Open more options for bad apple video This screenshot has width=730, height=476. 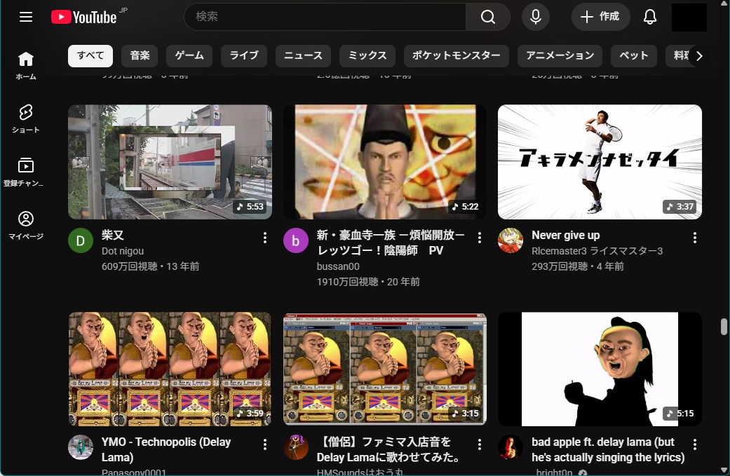coord(695,444)
